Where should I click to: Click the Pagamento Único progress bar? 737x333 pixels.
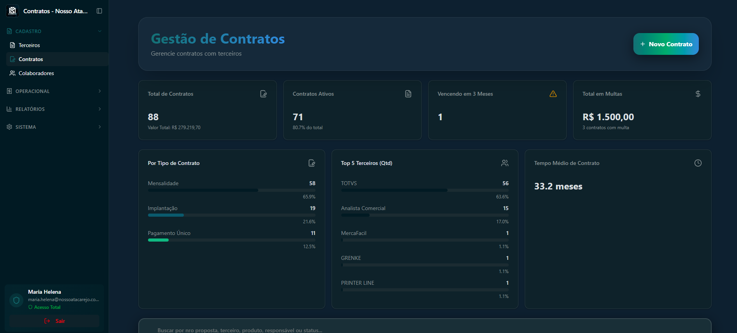(232, 240)
